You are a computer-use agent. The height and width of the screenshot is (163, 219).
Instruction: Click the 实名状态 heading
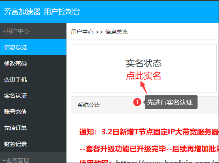point(144,63)
